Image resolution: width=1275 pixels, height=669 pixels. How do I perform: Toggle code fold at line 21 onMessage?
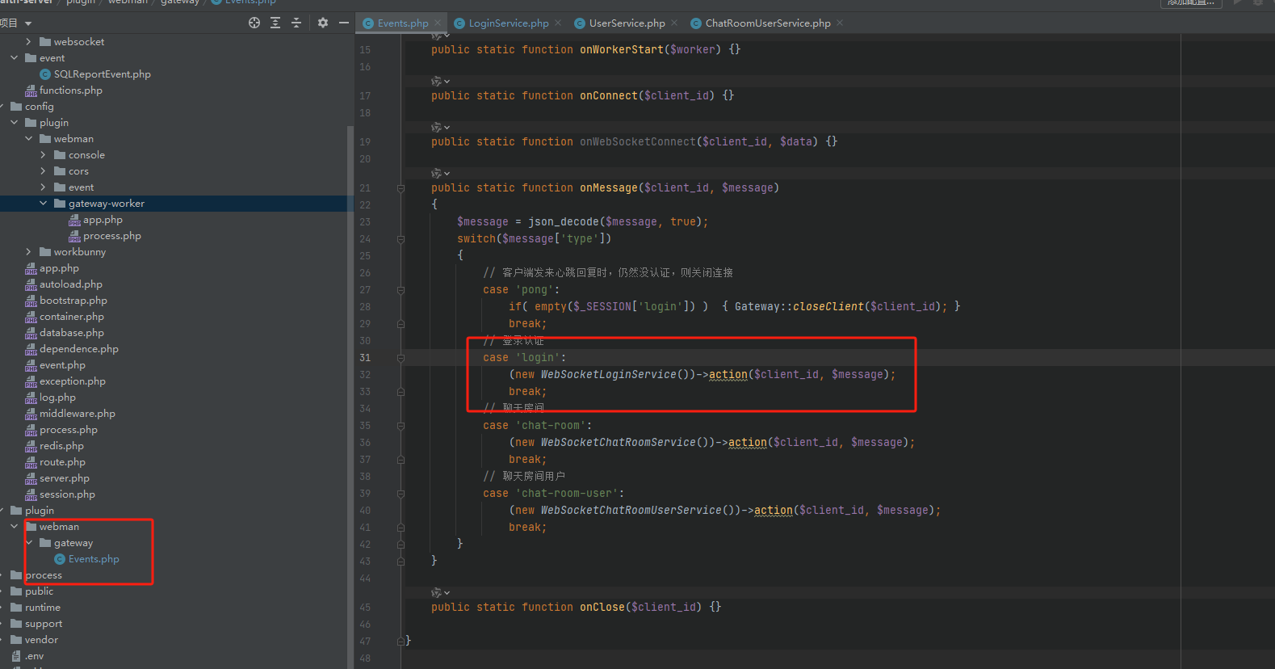coord(401,188)
